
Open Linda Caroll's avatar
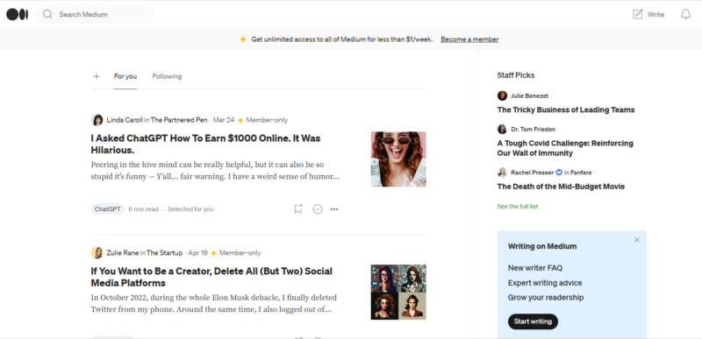(x=97, y=120)
